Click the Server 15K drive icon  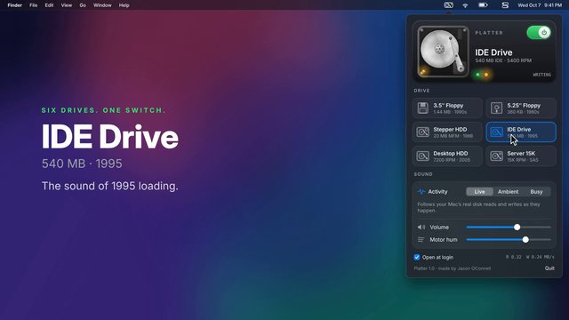(496, 156)
